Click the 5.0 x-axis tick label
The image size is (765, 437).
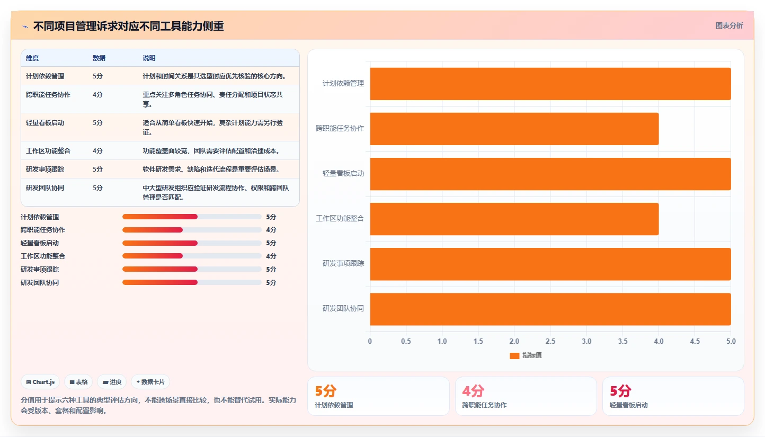point(731,341)
